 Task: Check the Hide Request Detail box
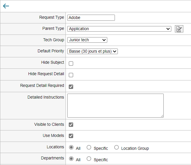[x=71, y=75]
